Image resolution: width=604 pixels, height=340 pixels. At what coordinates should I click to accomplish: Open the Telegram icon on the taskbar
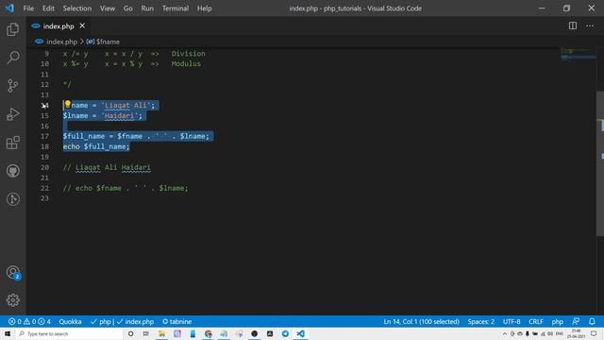pyautogui.click(x=285, y=333)
